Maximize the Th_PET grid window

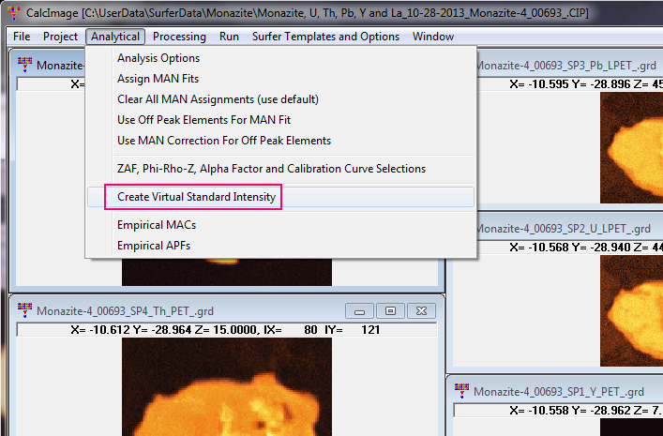click(391, 310)
